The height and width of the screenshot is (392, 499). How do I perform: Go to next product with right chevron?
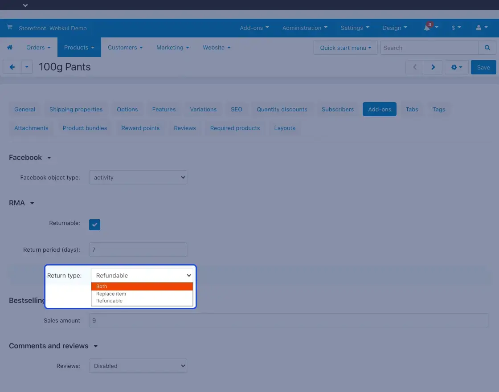(x=433, y=67)
